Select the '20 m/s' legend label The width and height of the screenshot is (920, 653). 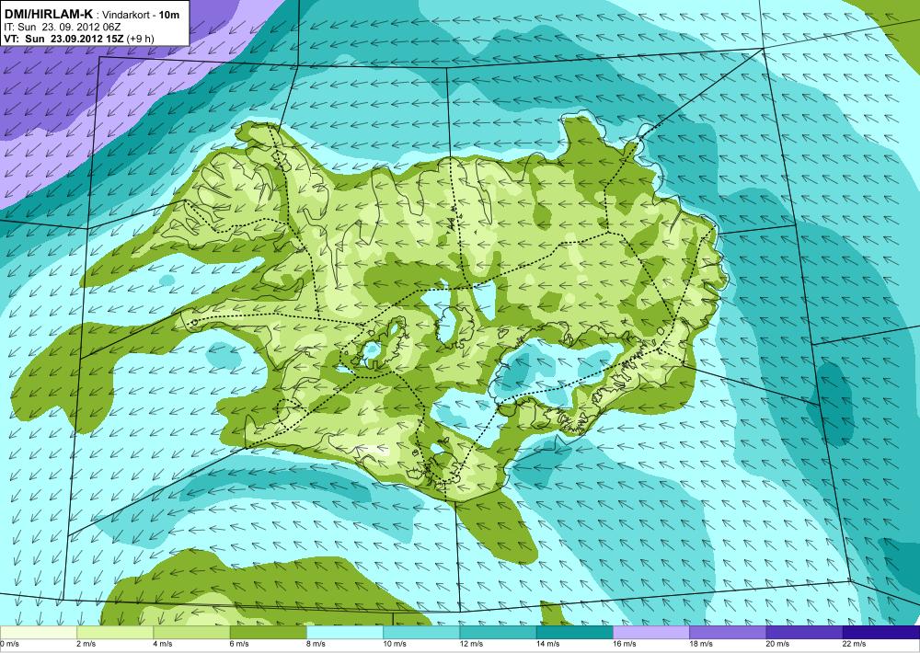point(778,644)
